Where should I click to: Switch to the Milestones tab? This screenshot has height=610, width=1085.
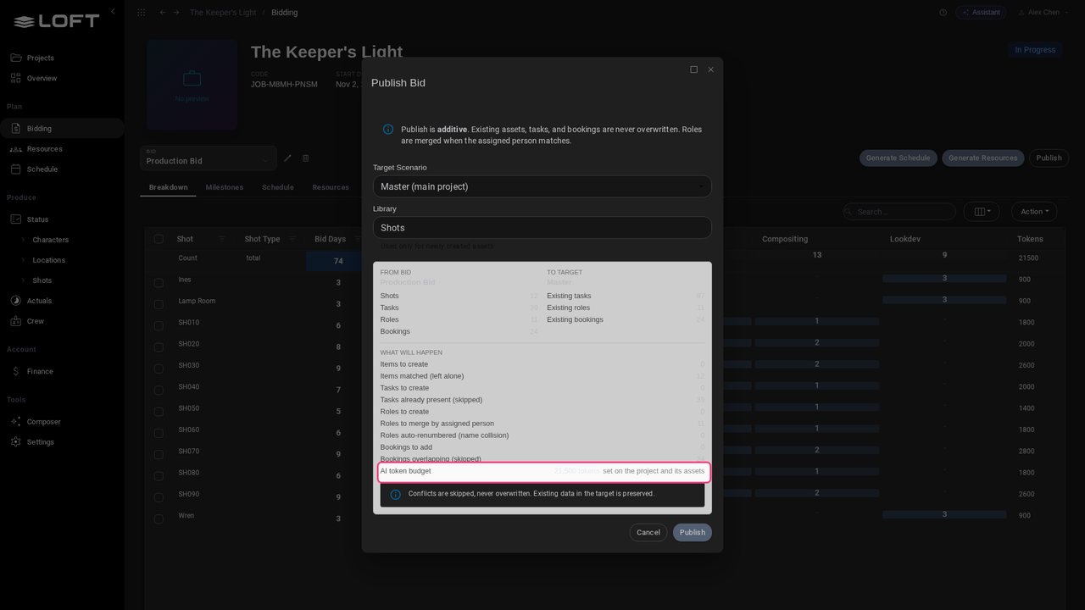click(x=225, y=187)
